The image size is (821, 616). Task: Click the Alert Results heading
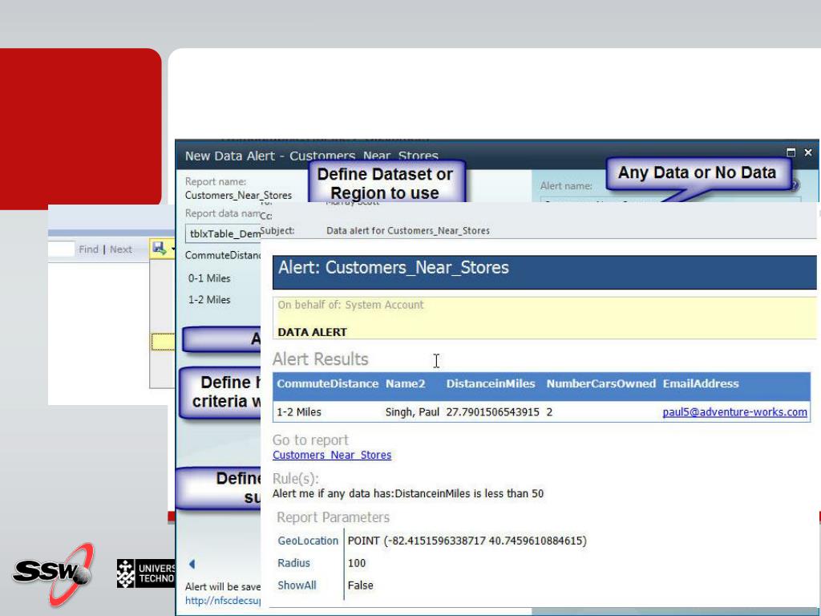point(321,359)
